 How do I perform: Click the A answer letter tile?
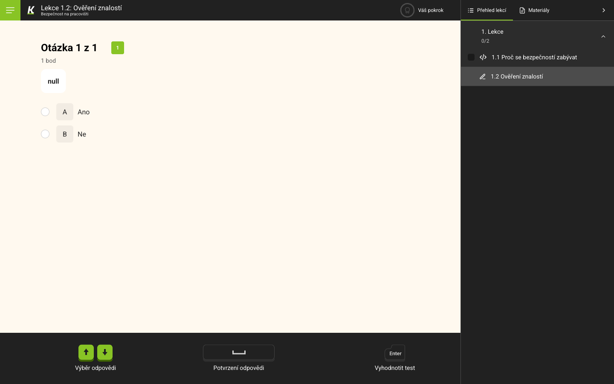coord(65,112)
